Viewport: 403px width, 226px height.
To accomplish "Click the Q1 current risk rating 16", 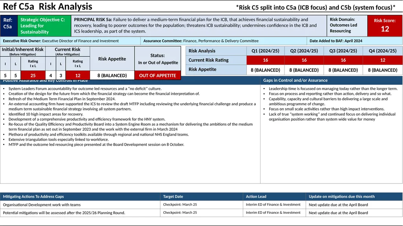I will click(265, 60).
